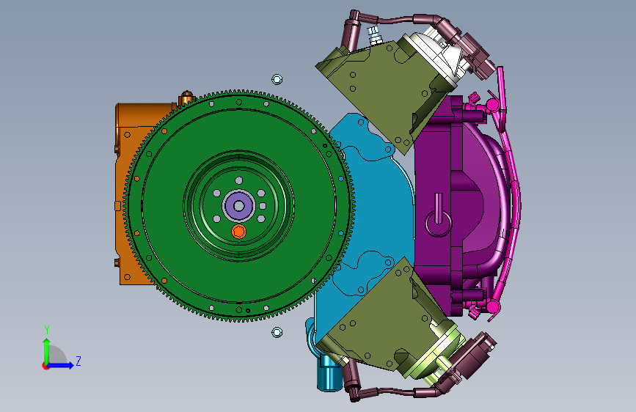Image resolution: width=636 pixels, height=412 pixels.
Task: Pick the upper pink round fitting
Action: 492,106
